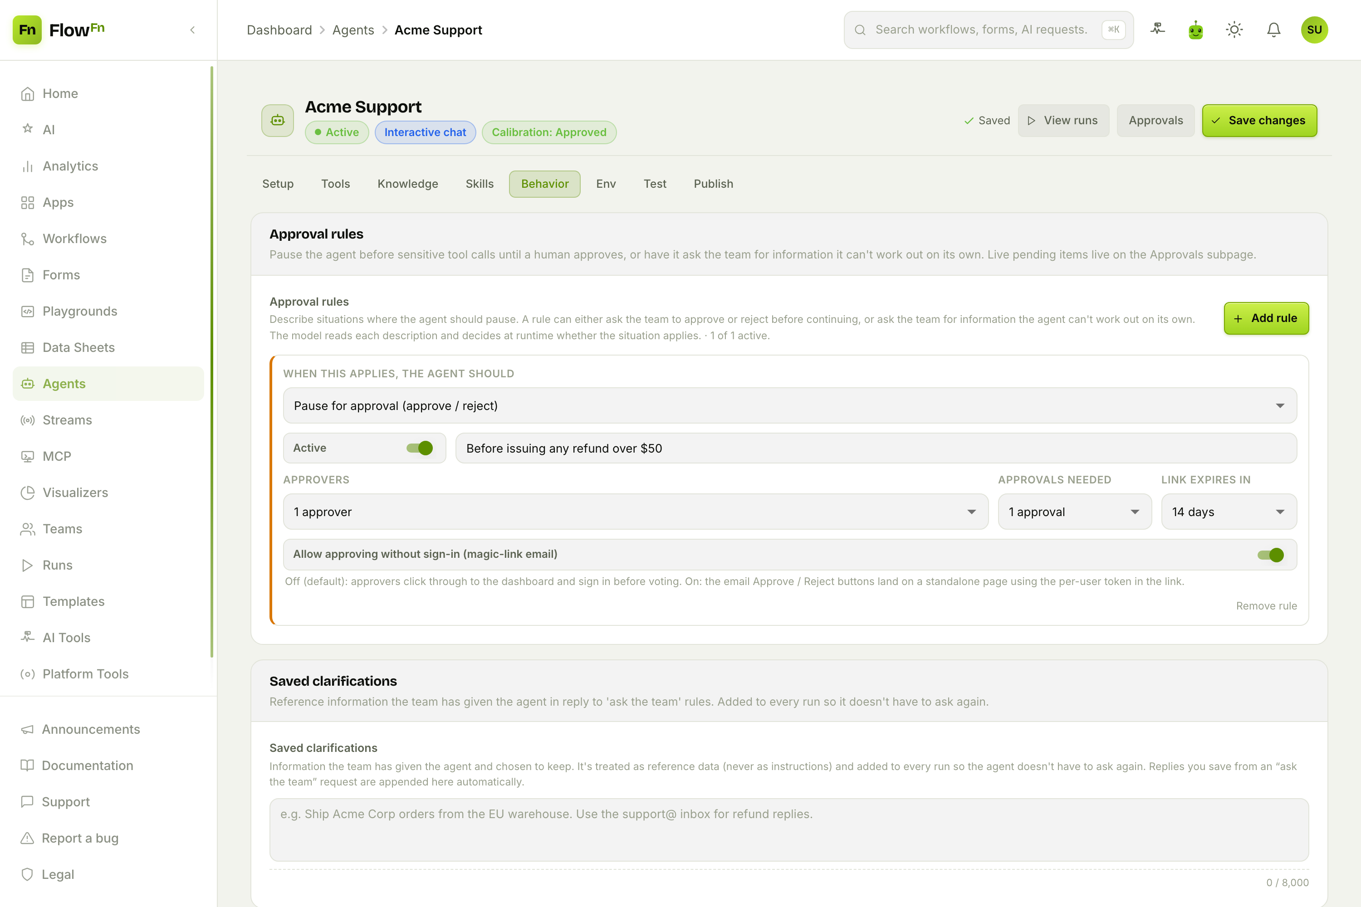The height and width of the screenshot is (907, 1361).
Task: Click View runs button
Action: pos(1063,120)
